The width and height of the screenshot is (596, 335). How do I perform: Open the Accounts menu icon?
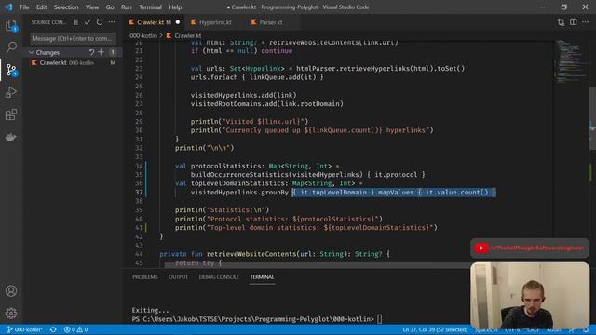(x=11, y=291)
